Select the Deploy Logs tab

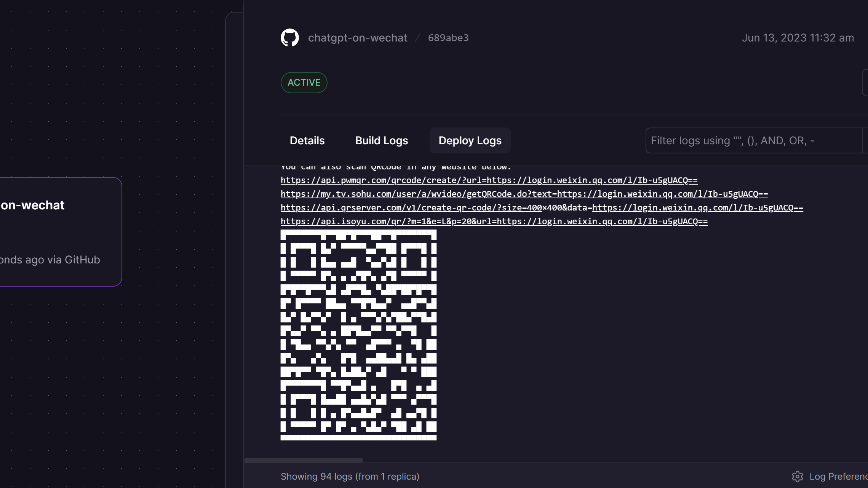(x=470, y=140)
